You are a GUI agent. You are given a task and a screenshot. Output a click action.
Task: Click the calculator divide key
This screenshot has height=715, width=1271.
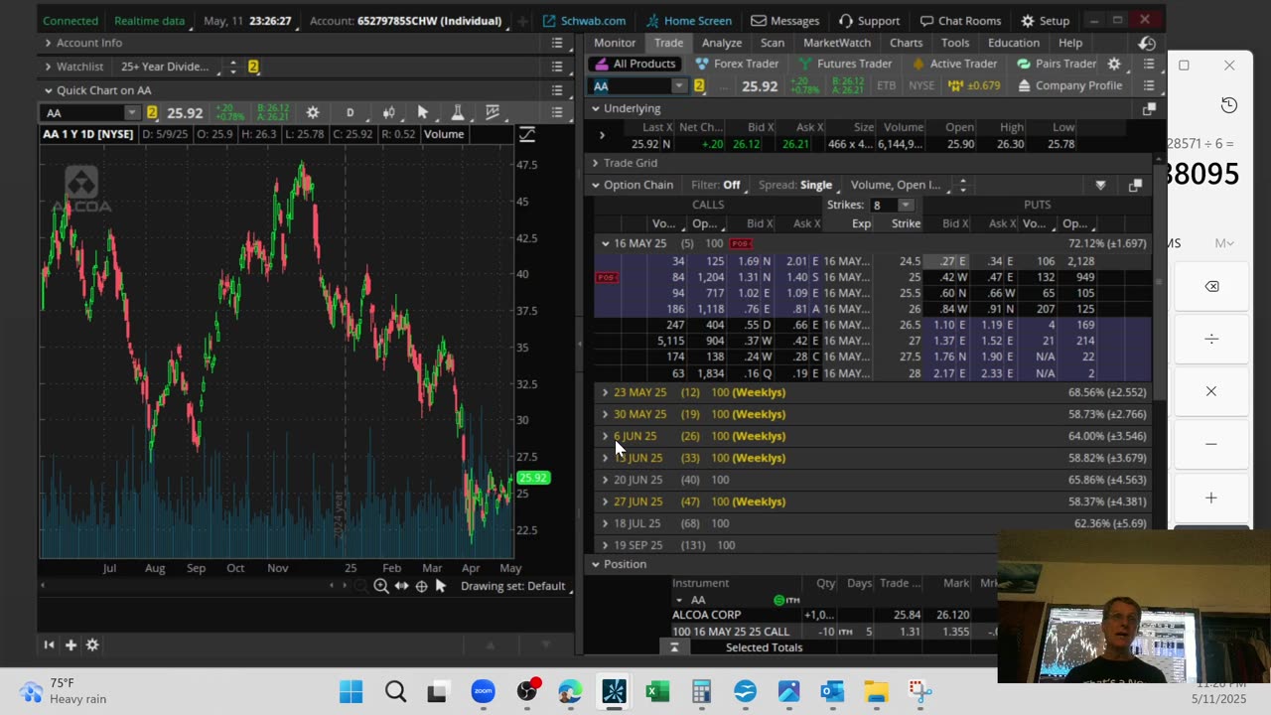coord(1211,339)
